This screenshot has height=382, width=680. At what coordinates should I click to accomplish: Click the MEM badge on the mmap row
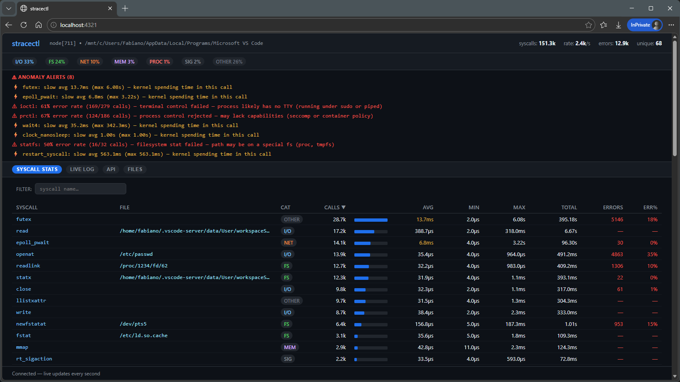(x=290, y=347)
